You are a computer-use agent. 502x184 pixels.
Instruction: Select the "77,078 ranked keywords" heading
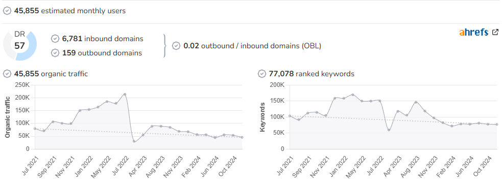click(312, 74)
